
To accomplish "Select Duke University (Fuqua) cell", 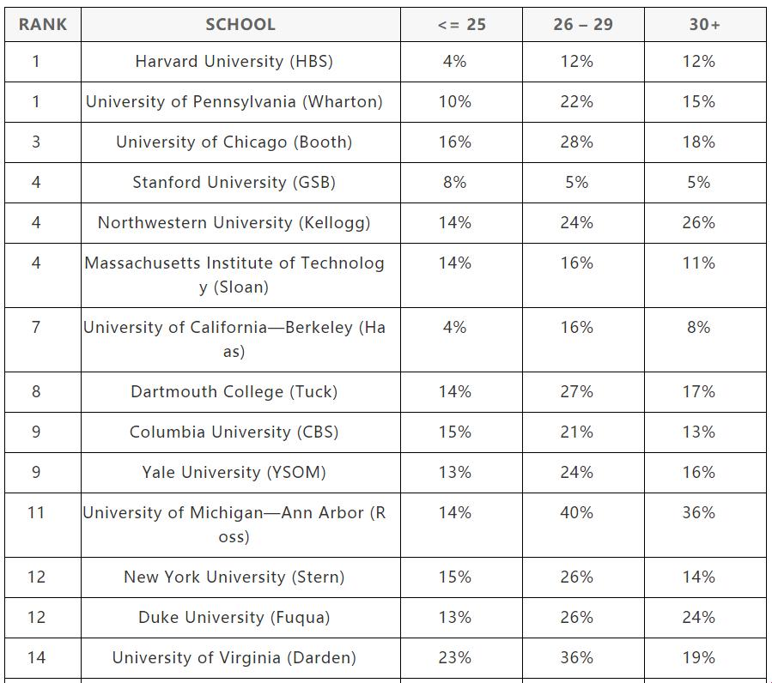I will 240,618.
